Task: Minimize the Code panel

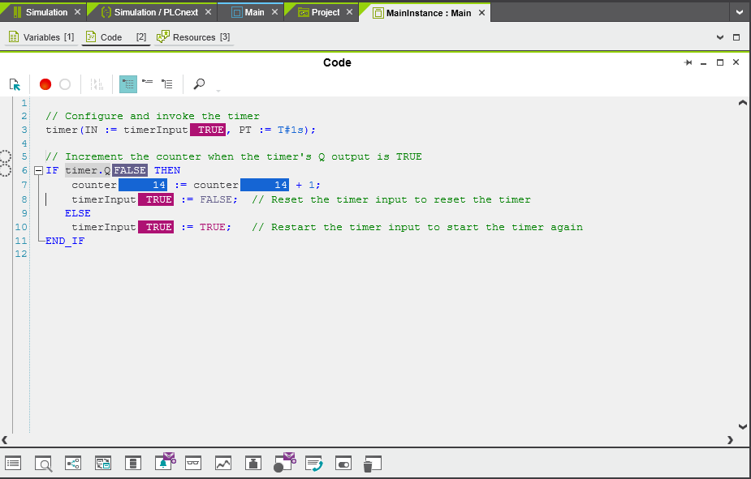Action: 704,62
